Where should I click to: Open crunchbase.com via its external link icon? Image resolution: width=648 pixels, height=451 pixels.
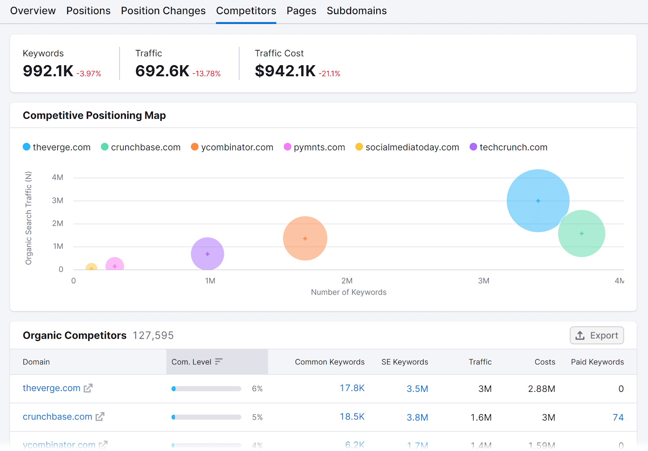click(100, 417)
